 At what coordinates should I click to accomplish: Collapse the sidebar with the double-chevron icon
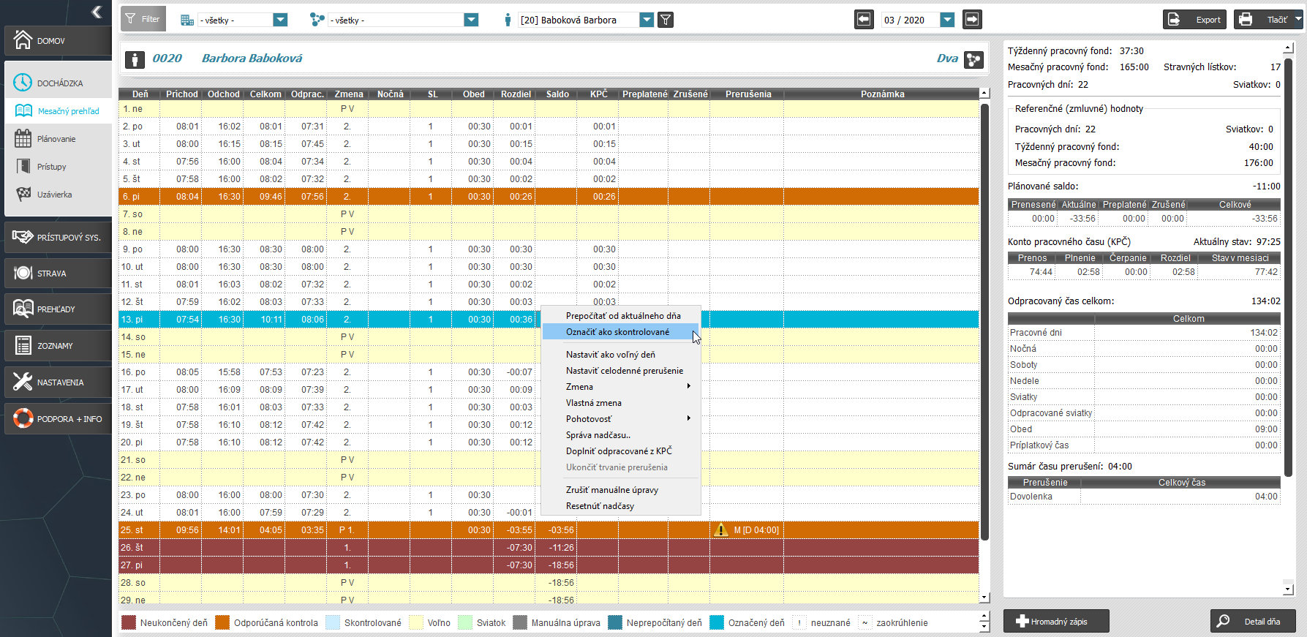tap(97, 12)
